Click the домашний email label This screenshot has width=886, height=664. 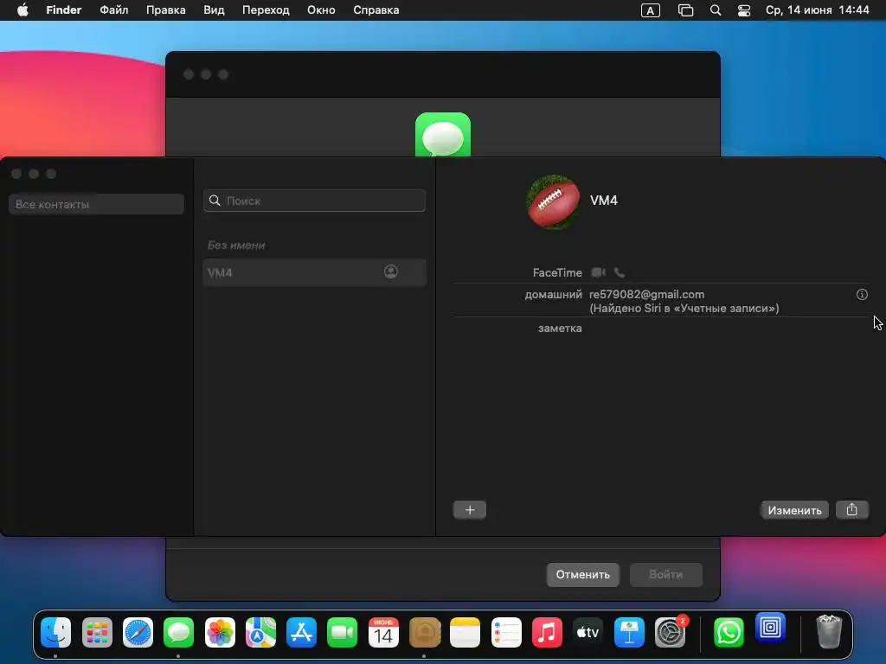(553, 294)
